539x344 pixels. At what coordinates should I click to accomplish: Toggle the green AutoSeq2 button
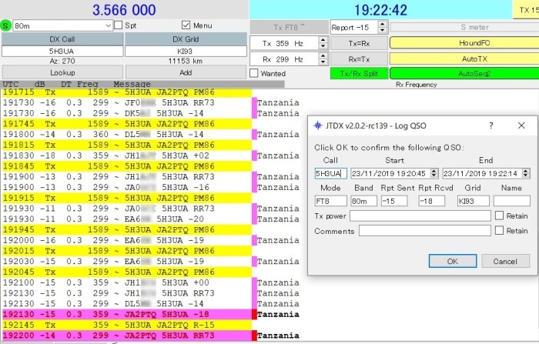click(x=464, y=74)
